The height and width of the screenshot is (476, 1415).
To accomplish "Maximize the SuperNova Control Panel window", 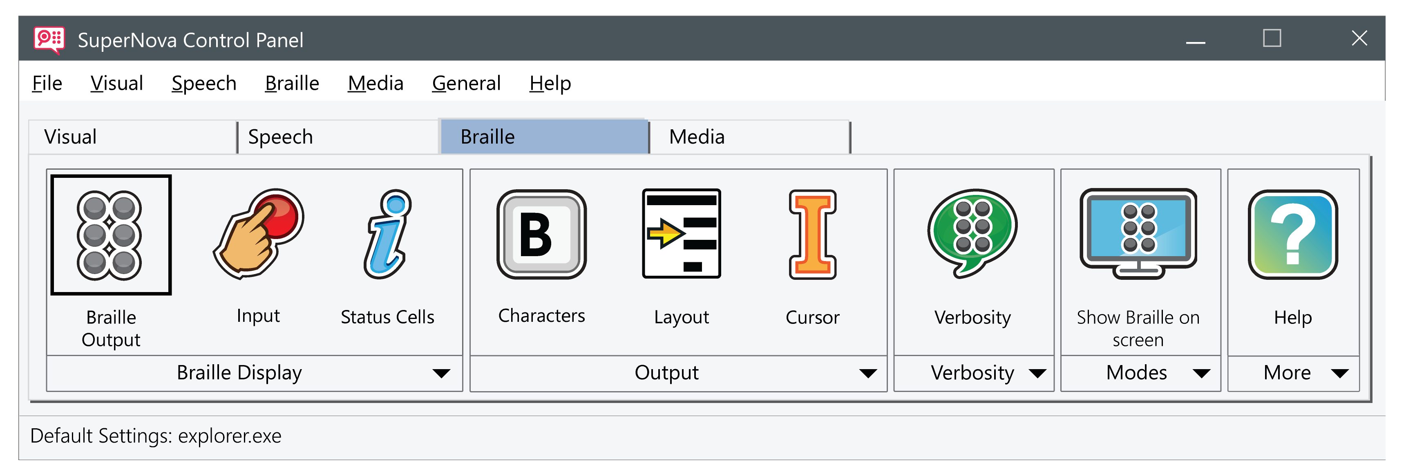I will point(1272,39).
